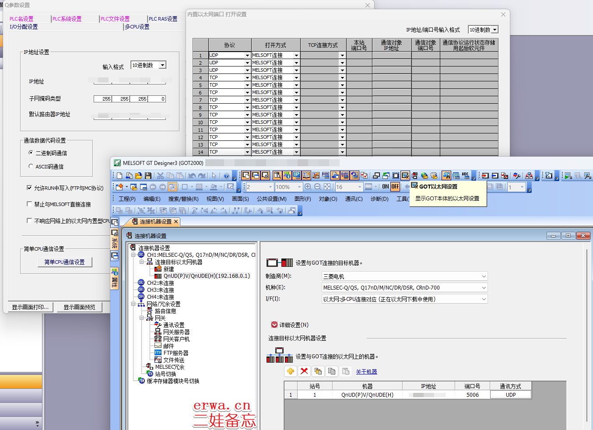Click the 显示画面预览 button
Image resolution: width=593 pixels, height=430 pixels.
(x=79, y=307)
